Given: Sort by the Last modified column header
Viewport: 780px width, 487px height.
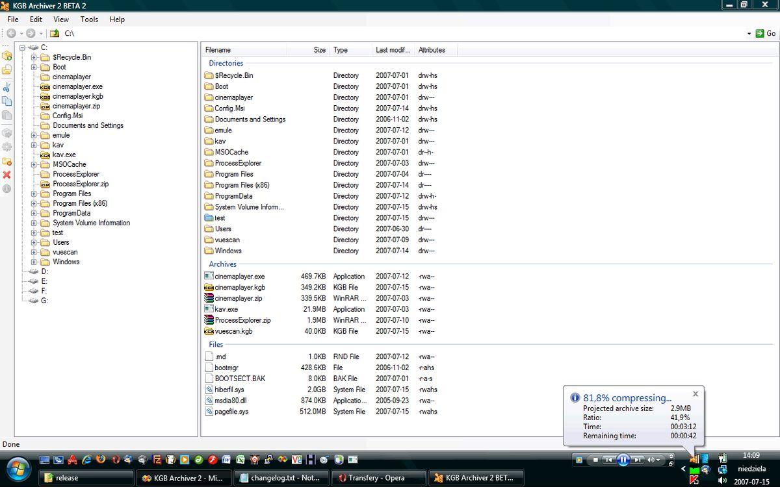Looking at the screenshot, I should 393,50.
